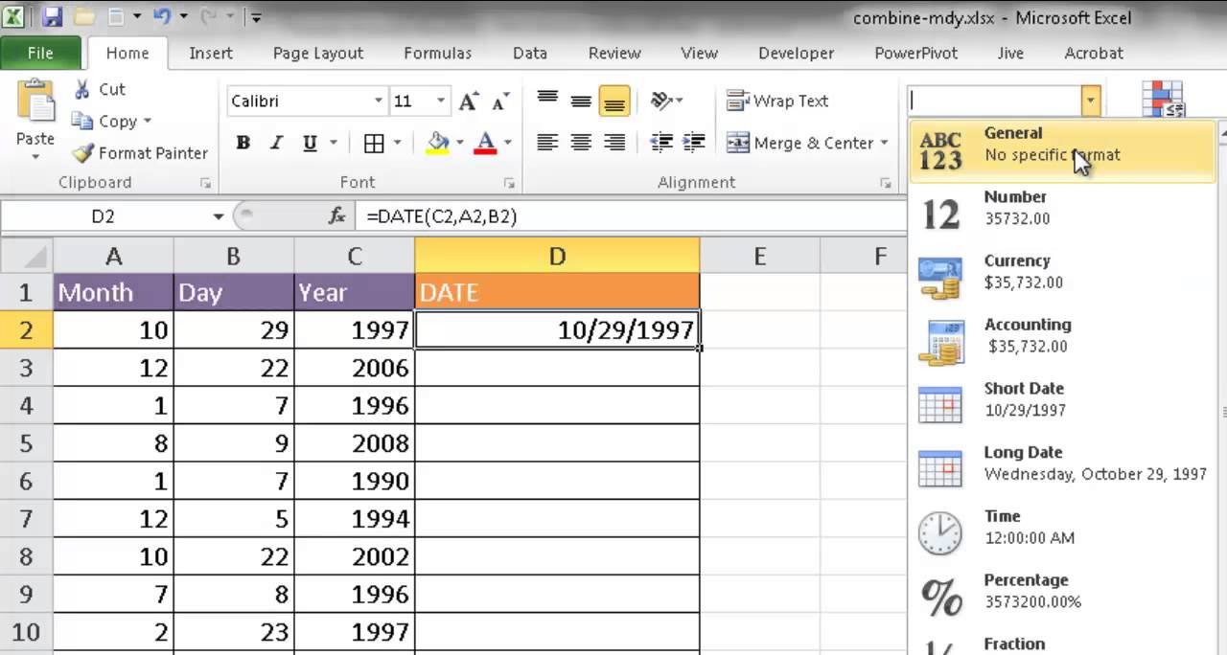Toggle Underline formatting
The image size is (1227, 655).
point(310,144)
